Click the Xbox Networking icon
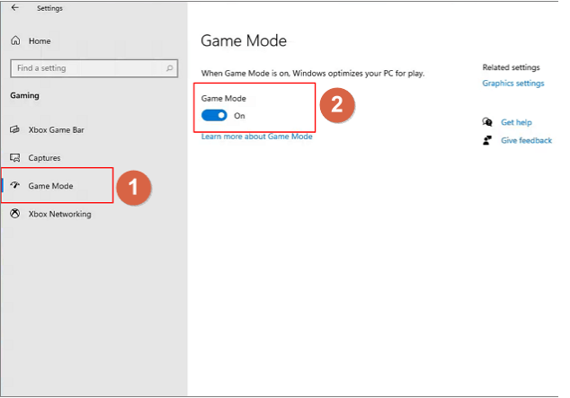Viewport: 570px width, 398px height. click(15, 213)
